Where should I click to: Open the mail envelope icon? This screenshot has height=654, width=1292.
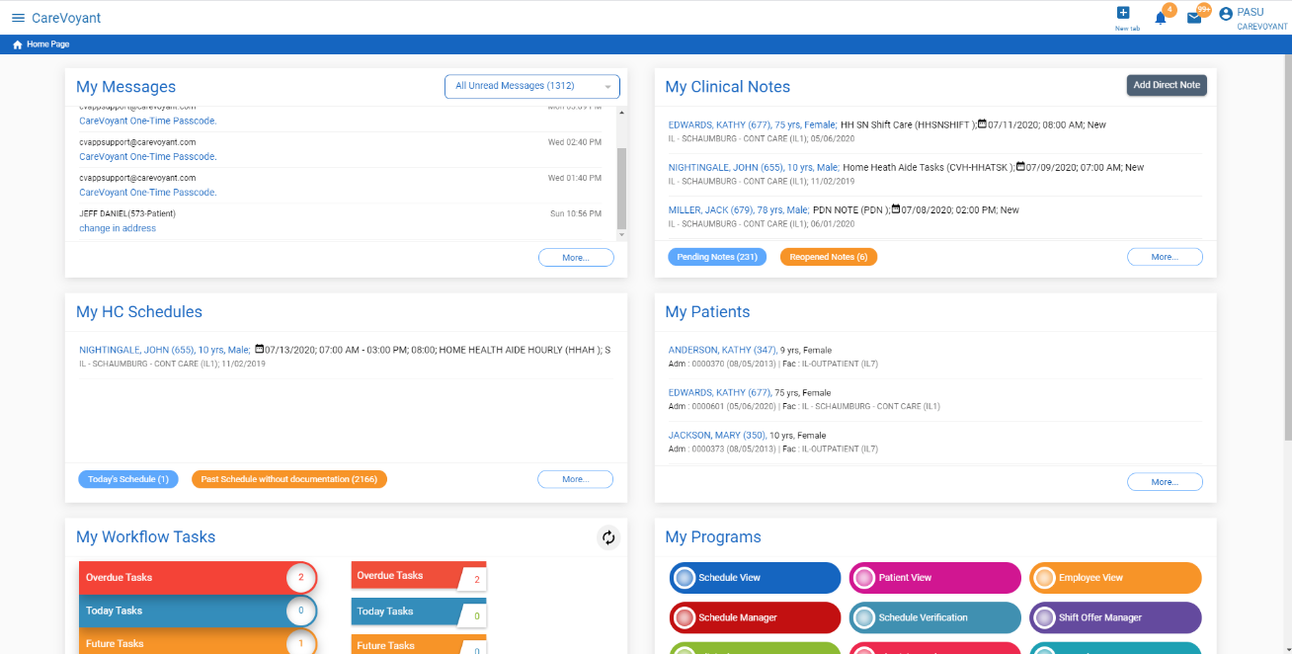coord(1194,18)
